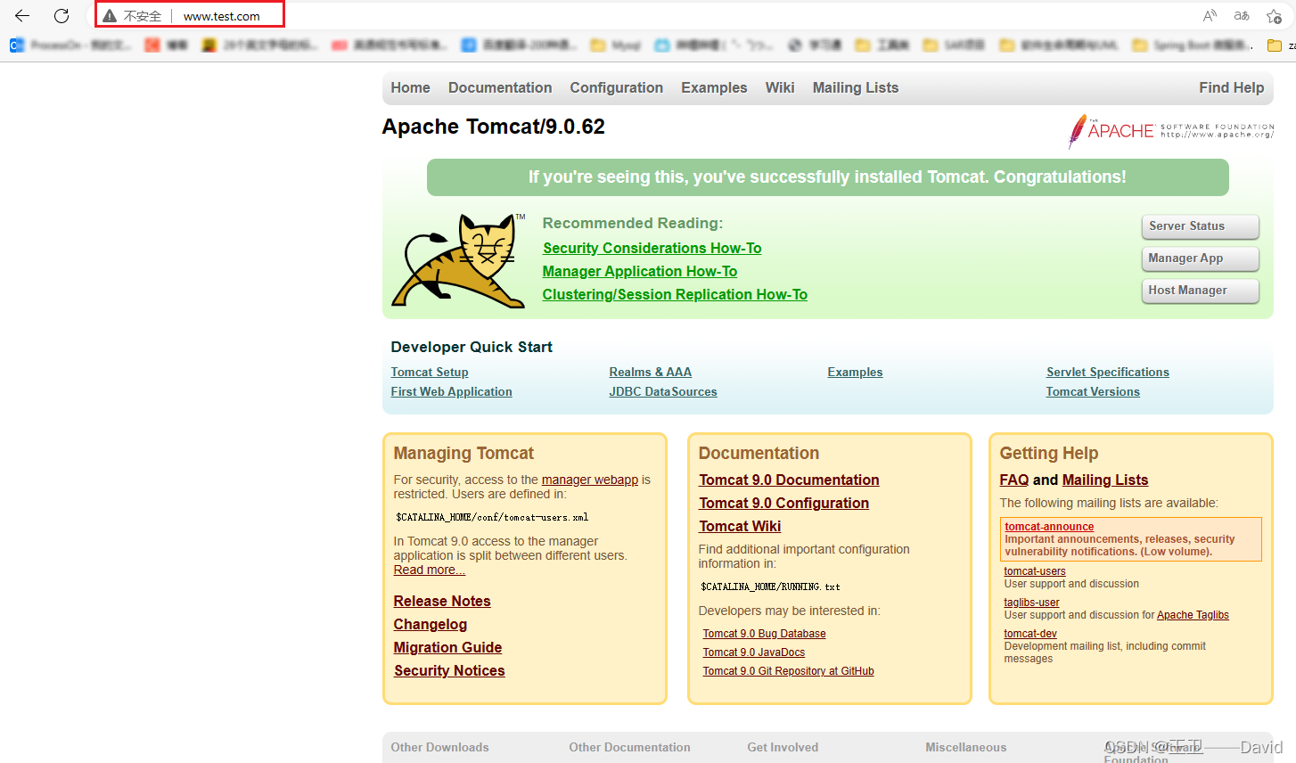Follow the manager webapp link
Screen dimensions: 1296x763
coord(590,480)
